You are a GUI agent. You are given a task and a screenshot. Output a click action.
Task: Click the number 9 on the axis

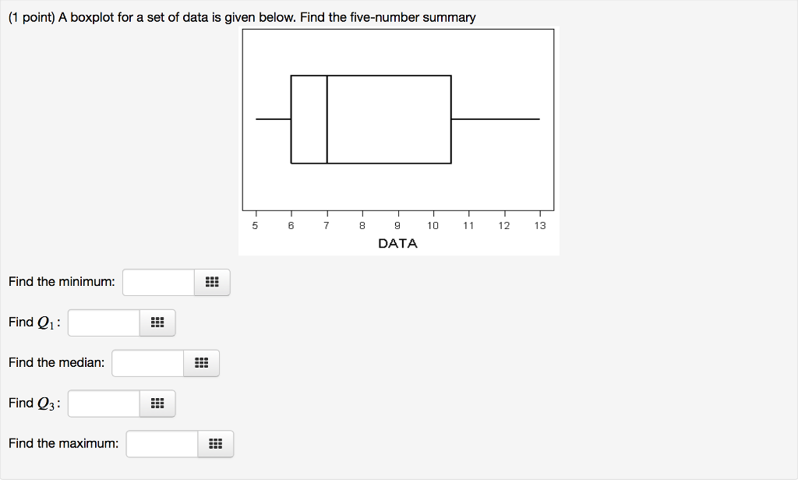(397, 225)
